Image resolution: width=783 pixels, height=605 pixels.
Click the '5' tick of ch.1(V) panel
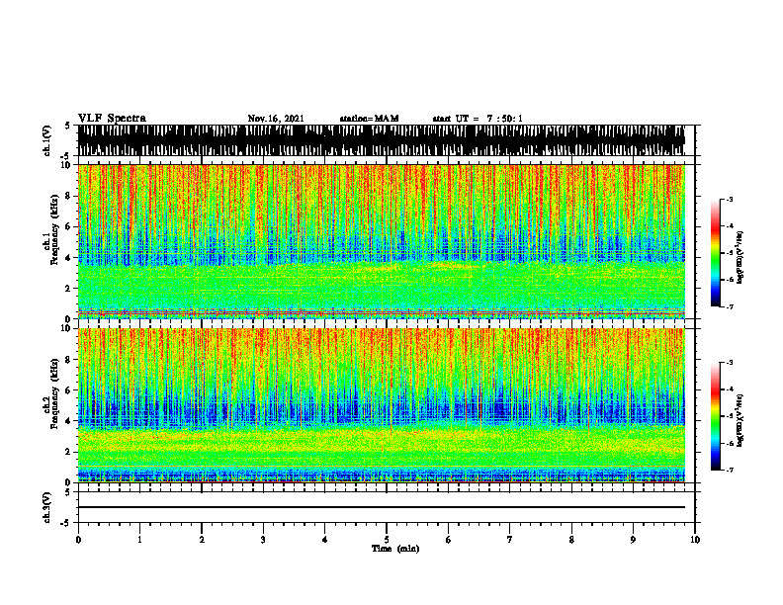pyautogui.click(x=67, y=126)
